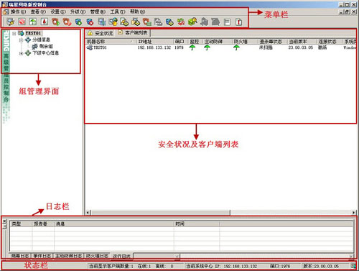Click the green box with magnifier toolbar icon
The width and height of the screenshot is (359, 271).
pyautogui.click(x=192, y=22)
